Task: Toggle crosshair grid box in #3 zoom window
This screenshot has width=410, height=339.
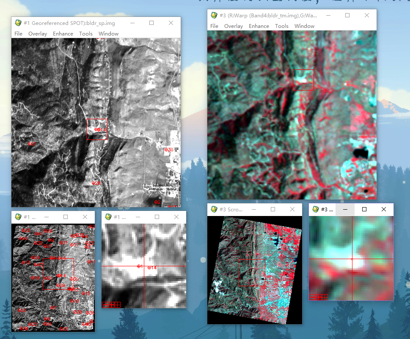Action: point(325,297)
